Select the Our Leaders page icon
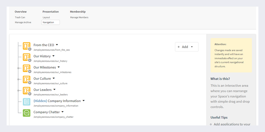Viewport: 265px width, 132px height. click(26, 91)
